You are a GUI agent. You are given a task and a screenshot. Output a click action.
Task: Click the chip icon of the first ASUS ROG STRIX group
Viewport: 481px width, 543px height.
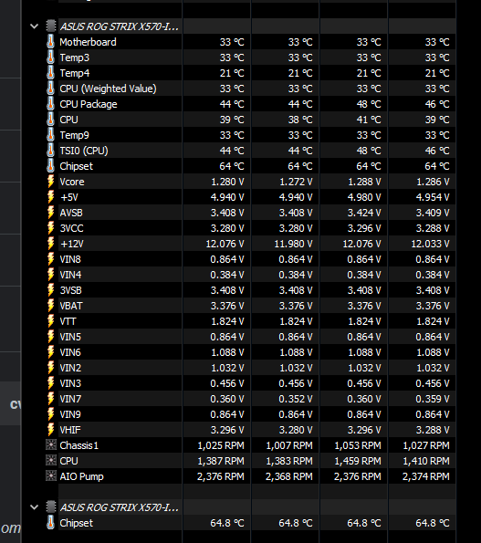tap(51, 26)
